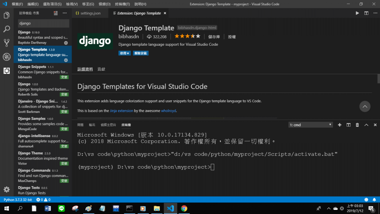Open the license link in extension header
This screenshot has width=380, height=214.
(x=232, y=37)
